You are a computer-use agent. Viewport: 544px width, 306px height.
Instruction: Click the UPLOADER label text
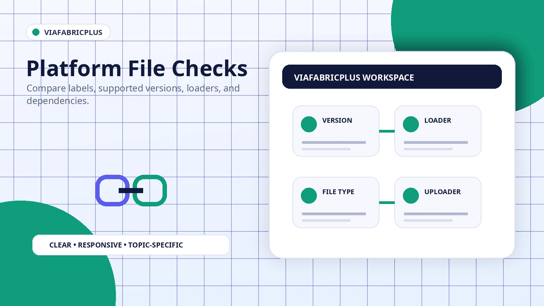tap(442, 192)
